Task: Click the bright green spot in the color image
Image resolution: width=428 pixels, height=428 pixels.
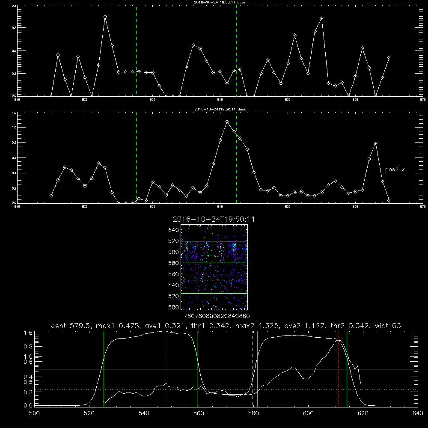Action: click(x=234, y=246)
